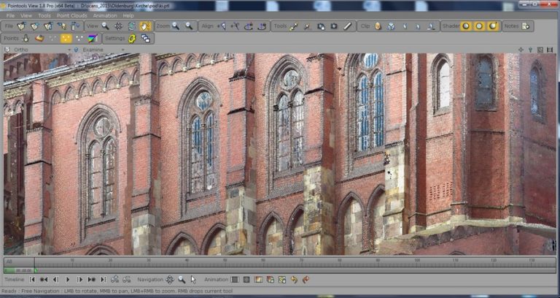Viewport: 560px width, 298px height.
Task: Toggle the white dots icon beside the rainbow icon
Action: (x=79, y=38)
